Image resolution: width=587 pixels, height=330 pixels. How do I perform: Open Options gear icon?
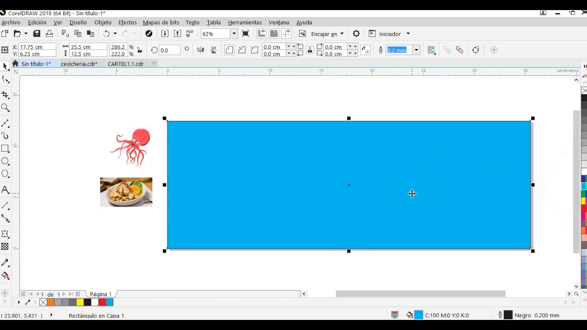pyautogui.click(x=356, y=33)
